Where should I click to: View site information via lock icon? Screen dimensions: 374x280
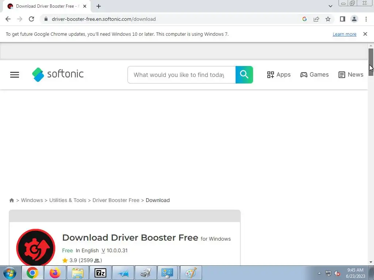pos(46,19)
